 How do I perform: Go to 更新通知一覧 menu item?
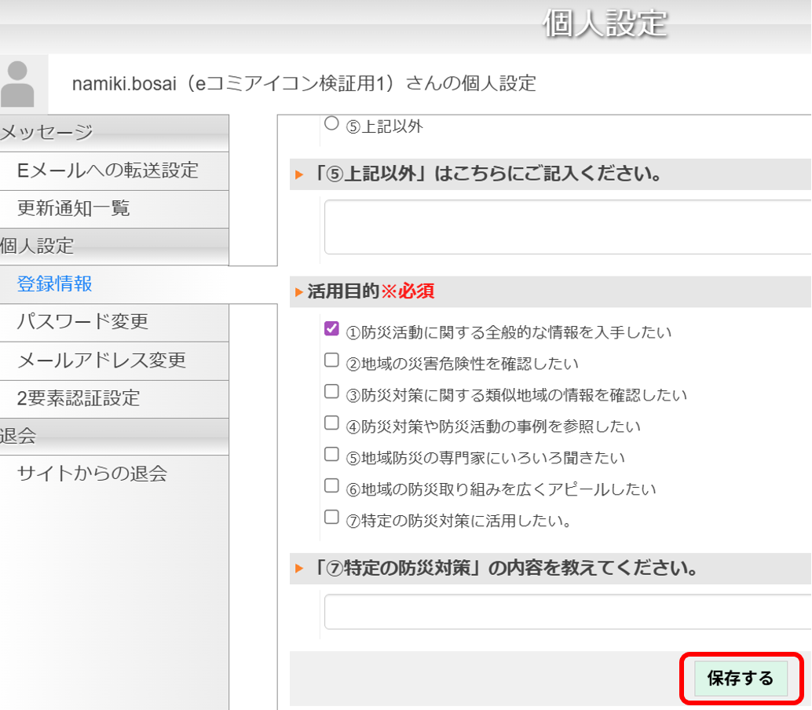coord(74,208)
